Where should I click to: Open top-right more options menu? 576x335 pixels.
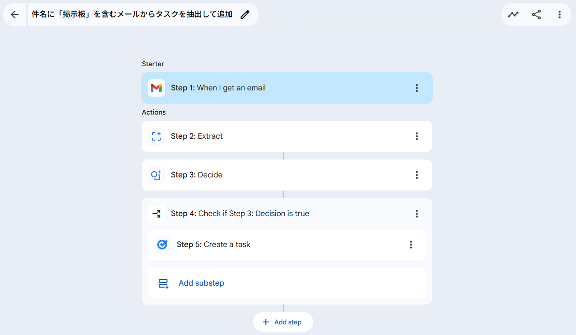[x=560, y=15]
